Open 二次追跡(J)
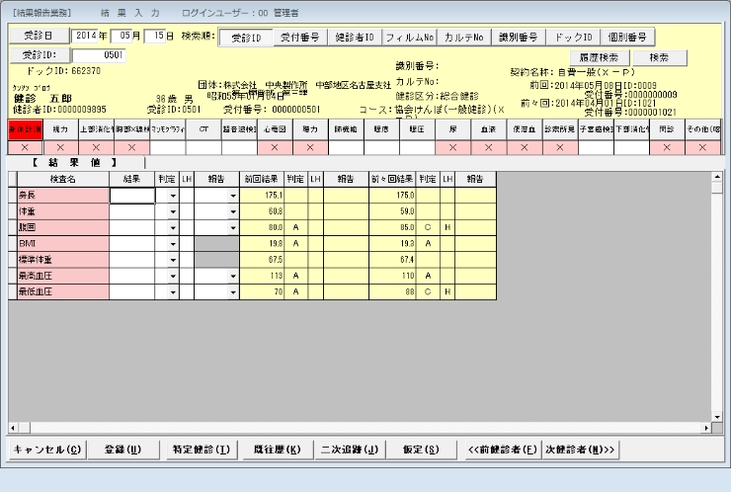The height and width of the screenshot is (492, 731). tap(350, 450)
